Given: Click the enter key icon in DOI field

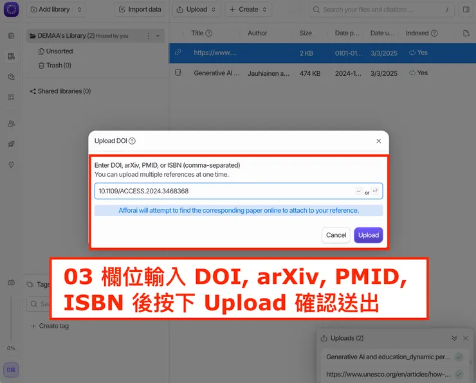Looking at the screenshot, I should [x=375, y=191].
